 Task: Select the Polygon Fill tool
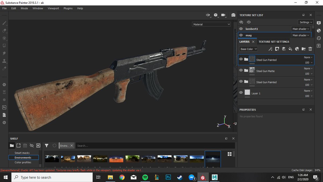tap(4, 46)
